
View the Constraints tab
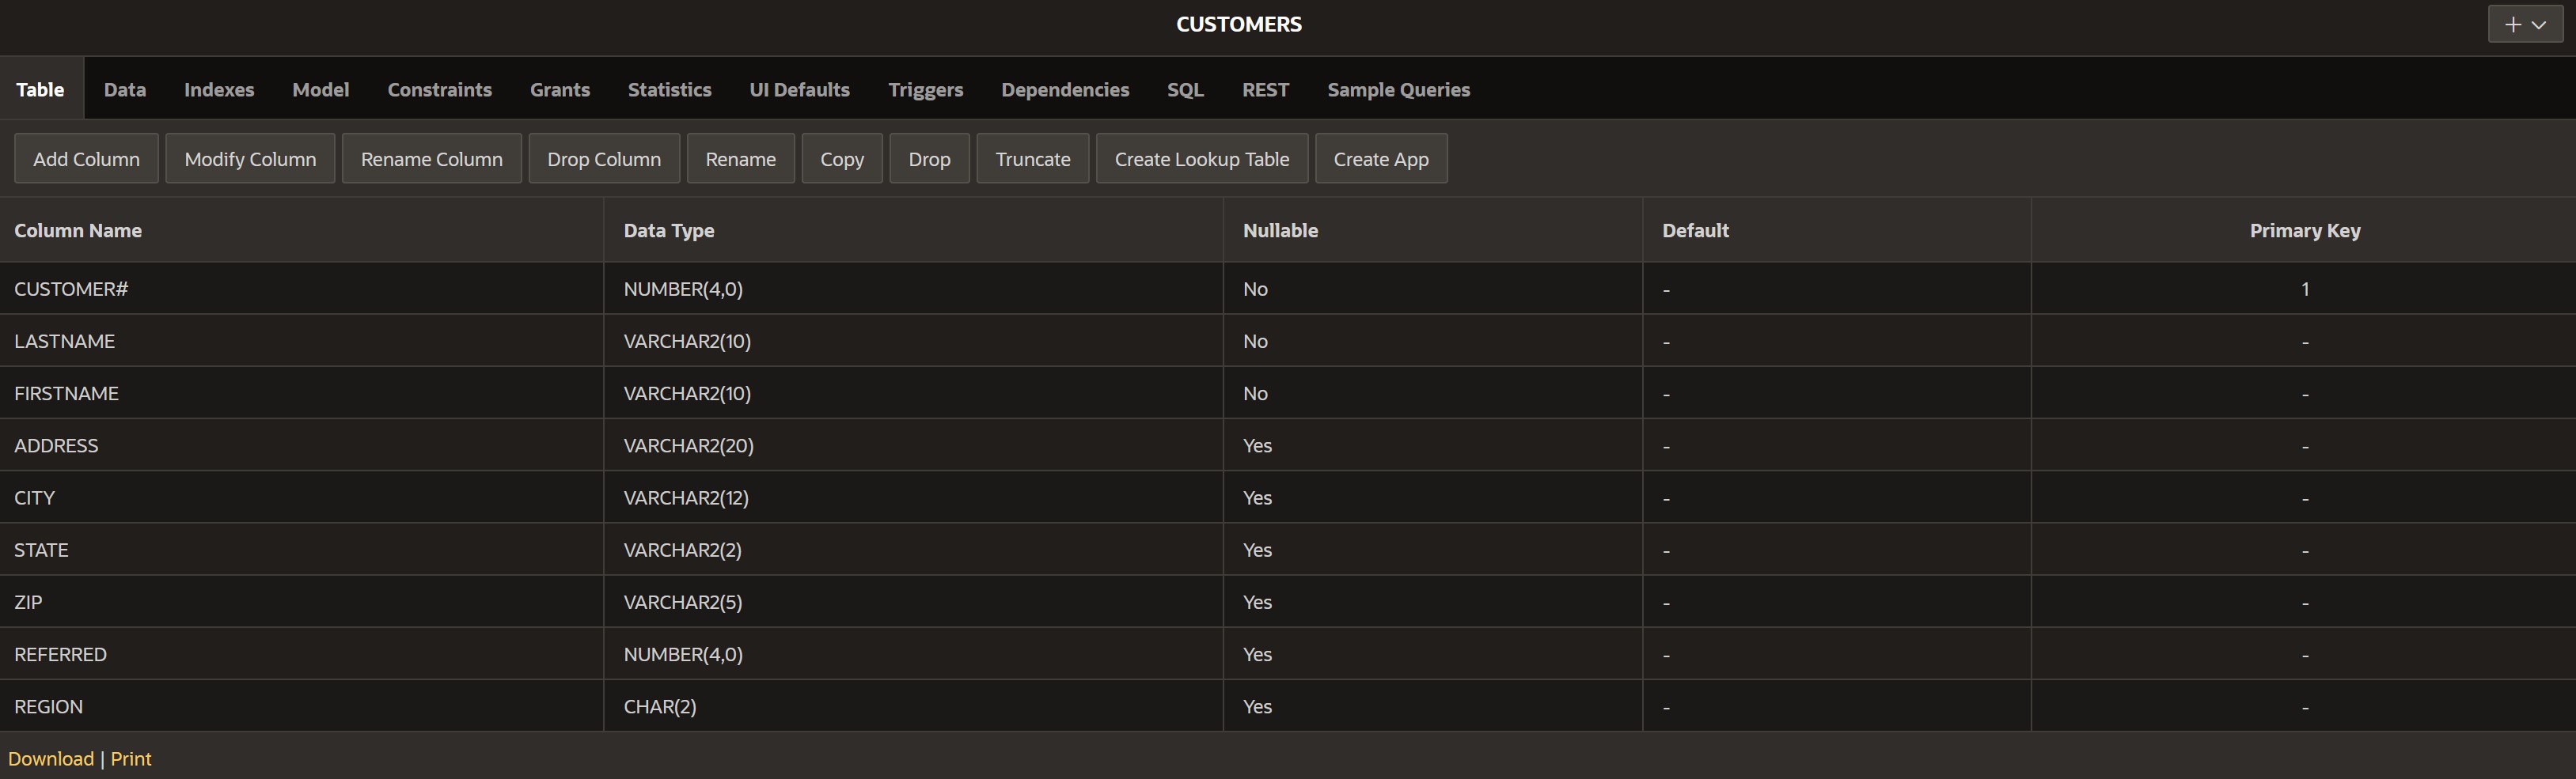click(x=440, y=89)
